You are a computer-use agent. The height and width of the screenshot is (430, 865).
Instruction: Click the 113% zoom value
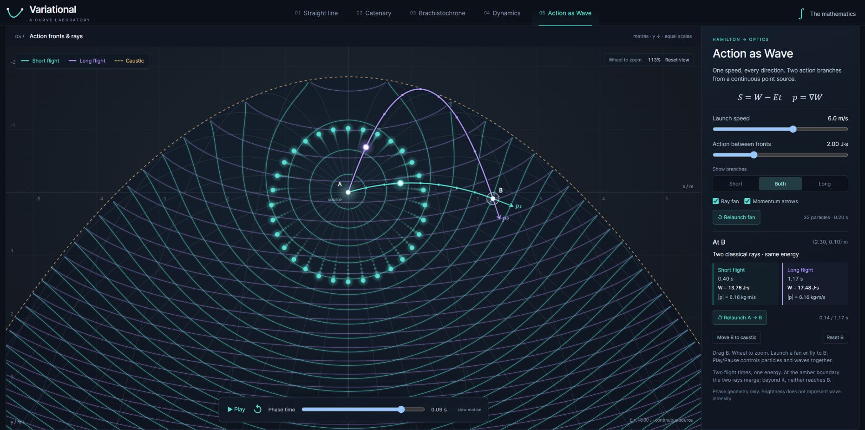[x=654, y=60]
